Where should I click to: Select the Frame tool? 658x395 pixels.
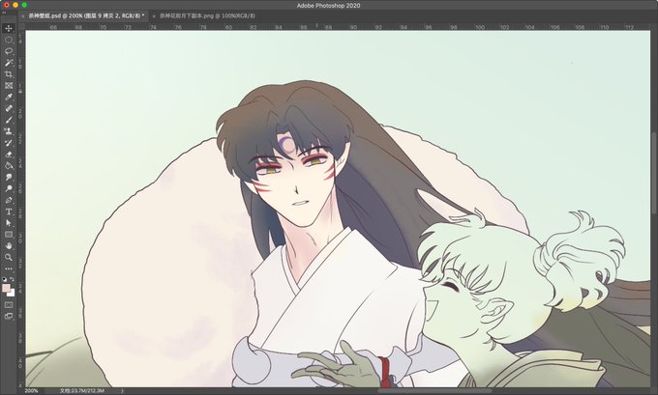9,85
